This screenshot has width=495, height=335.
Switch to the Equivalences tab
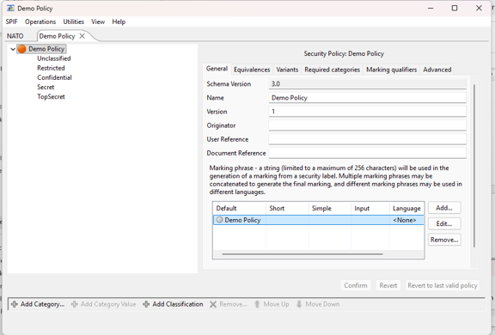[252, 70]
